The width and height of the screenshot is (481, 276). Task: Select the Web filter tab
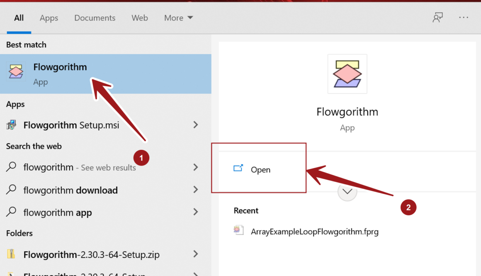pos(140,18)
